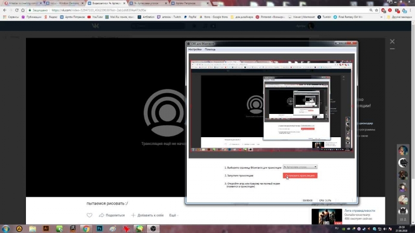Click the red stop broadcast button

(300, 176)
